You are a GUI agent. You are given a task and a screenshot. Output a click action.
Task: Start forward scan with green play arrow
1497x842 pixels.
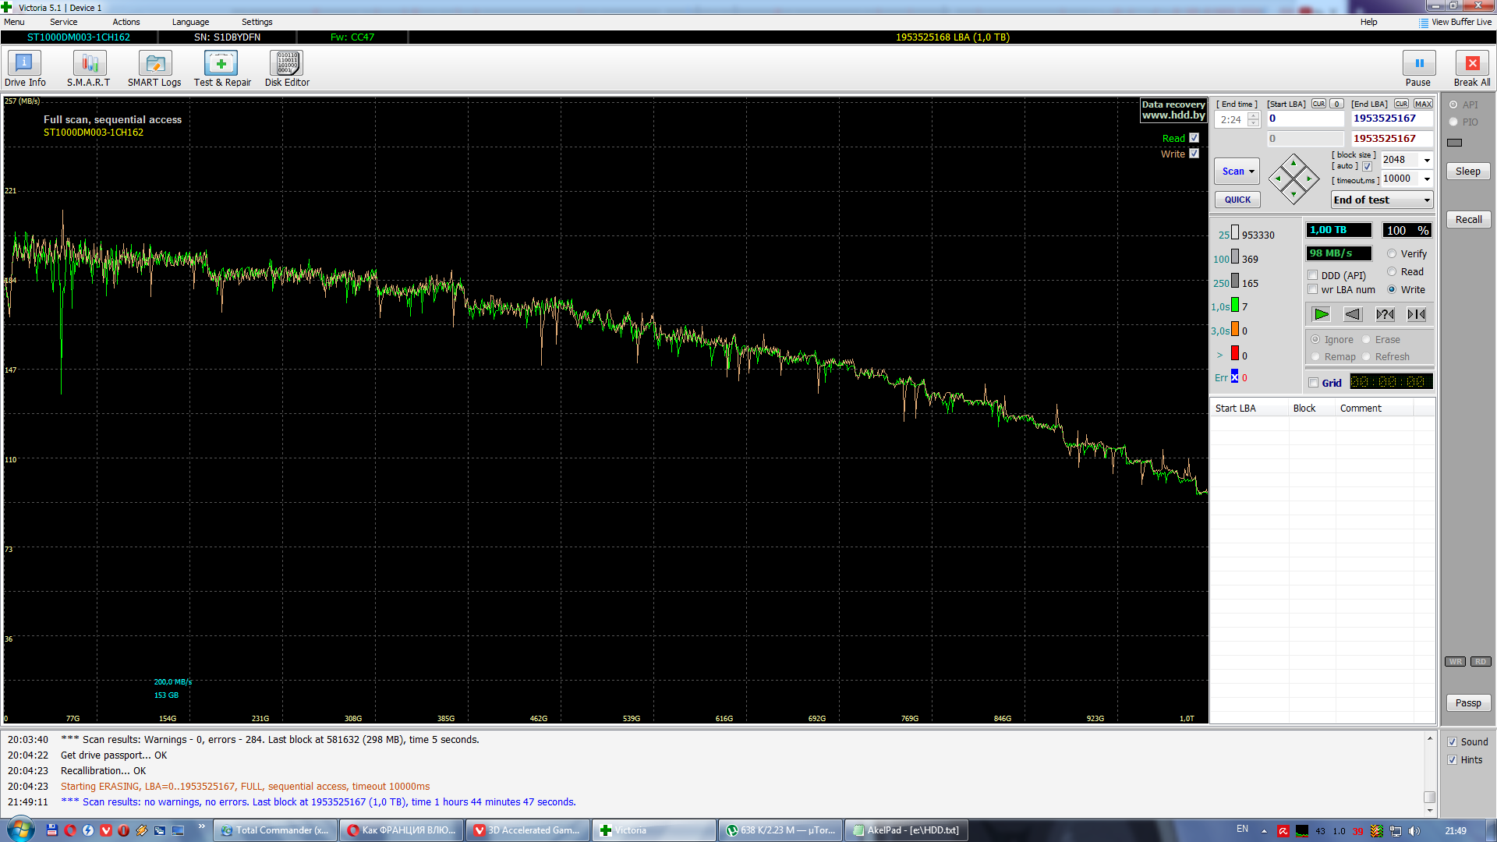coord(1321,314)
